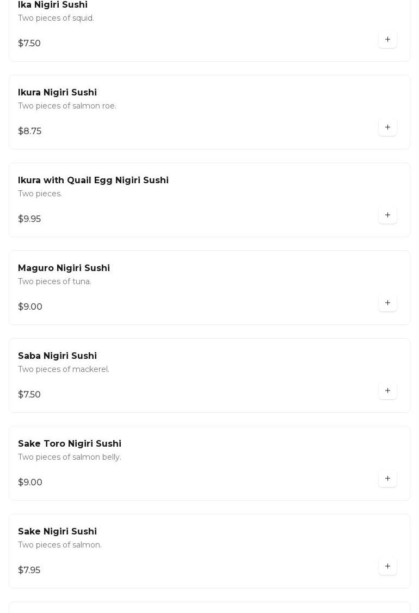
Task: Click the Ika Nigiri Sushi name
Action: [53, 5]
